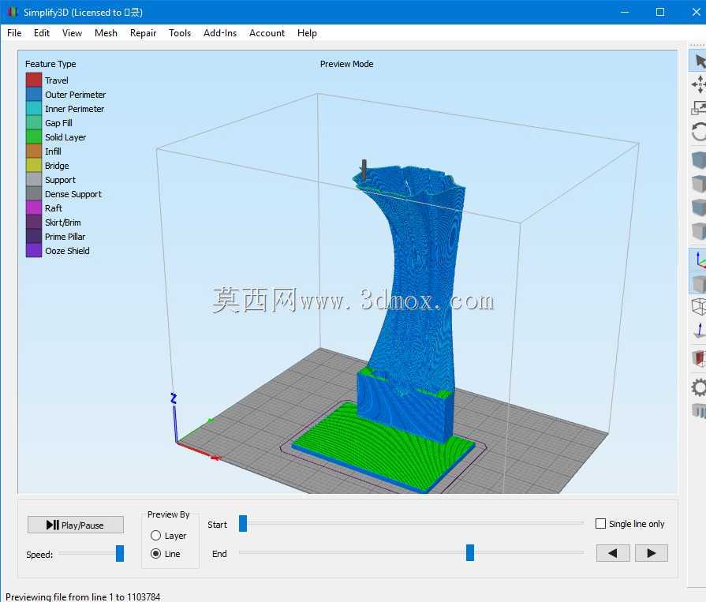The width and height of the screenshot is (706, 602).
Task: Close the Simplify3D window
Action: pyautogui.click(x=696, y=12)
